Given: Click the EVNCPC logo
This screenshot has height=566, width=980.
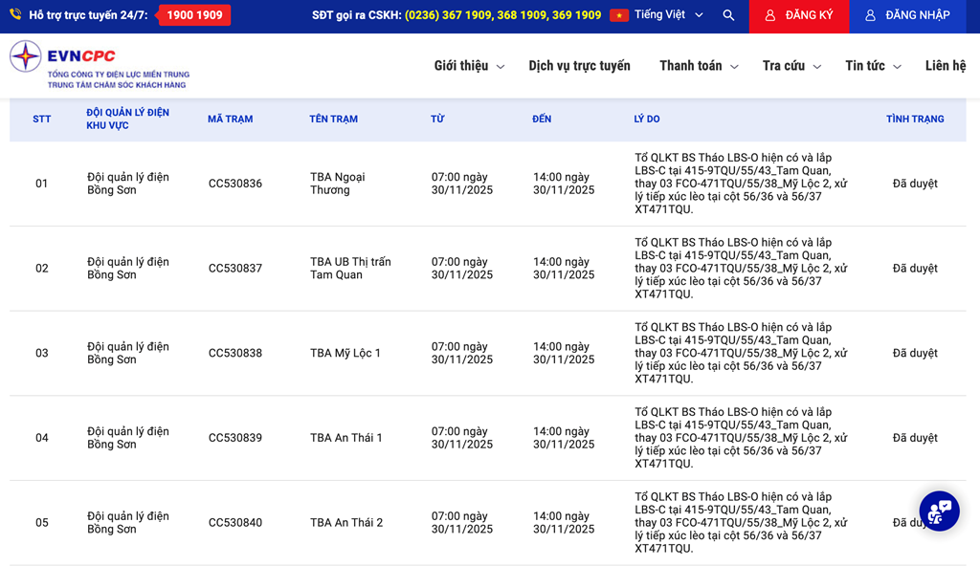Looking at the screenshot, I should tap(100, 64).
